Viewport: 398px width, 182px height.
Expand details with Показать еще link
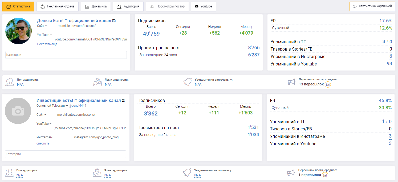coord(48,44)
